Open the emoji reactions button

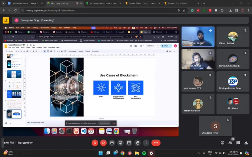tap(120, 143)
